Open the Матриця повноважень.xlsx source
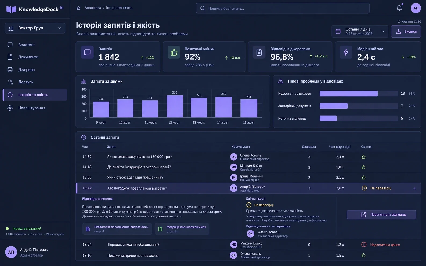426x266 pixels. [182, 229]
